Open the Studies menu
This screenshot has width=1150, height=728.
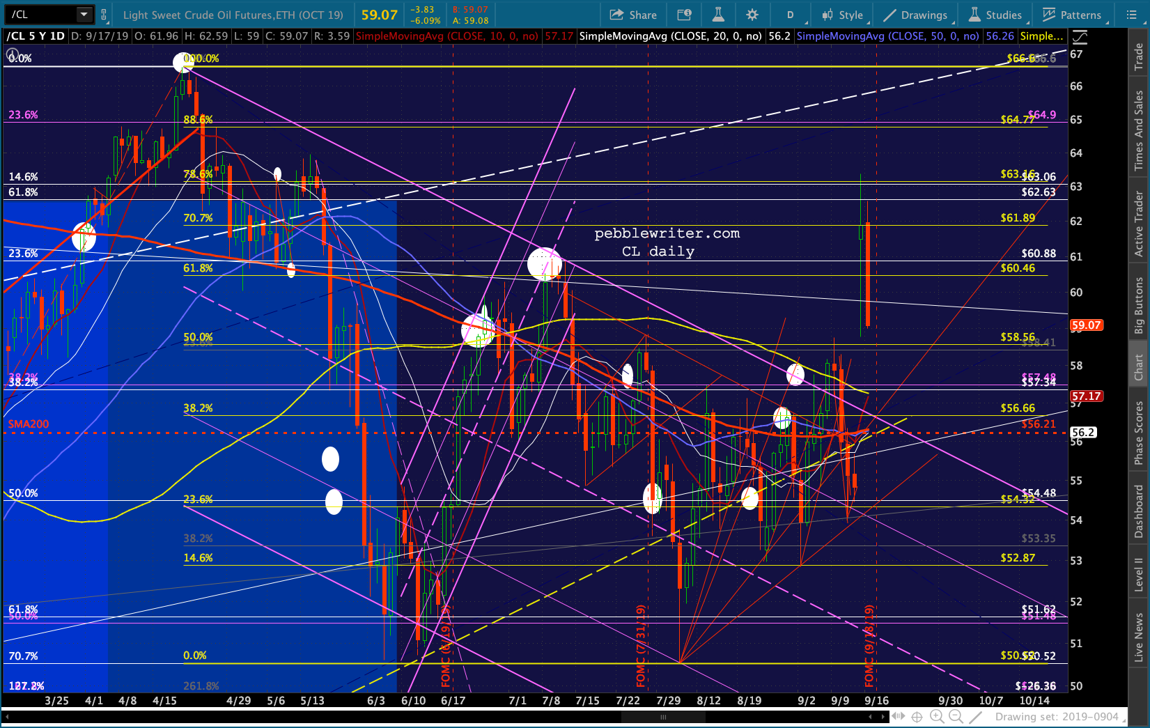995,15
